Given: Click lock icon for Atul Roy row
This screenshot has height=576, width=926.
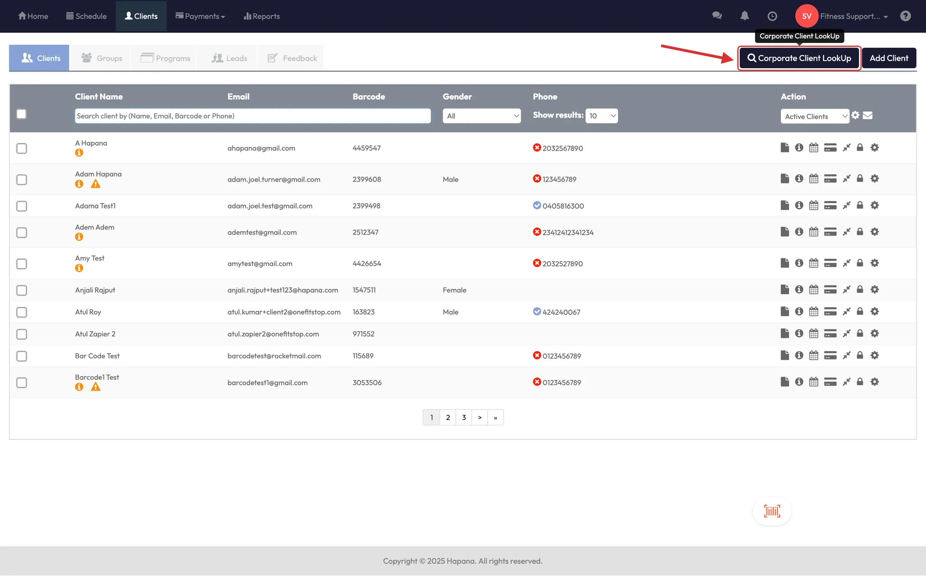Looking at the screenshot, I should point(860,311).
